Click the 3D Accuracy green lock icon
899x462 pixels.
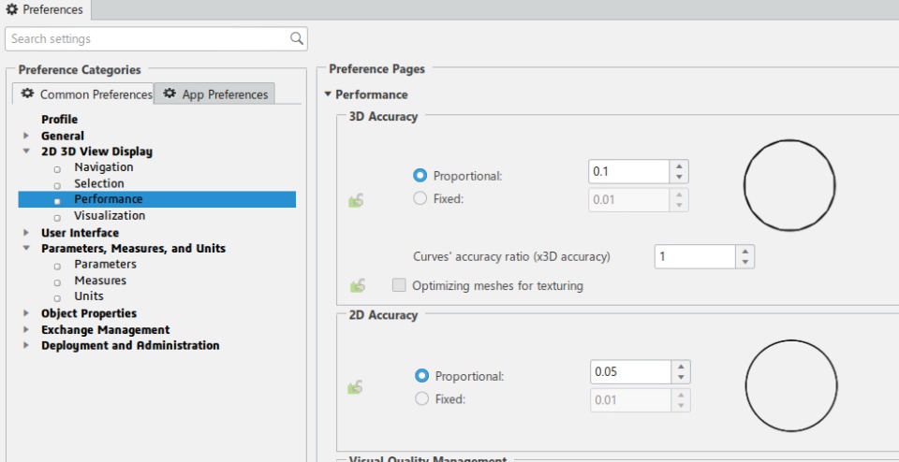(x=356, y=200)
